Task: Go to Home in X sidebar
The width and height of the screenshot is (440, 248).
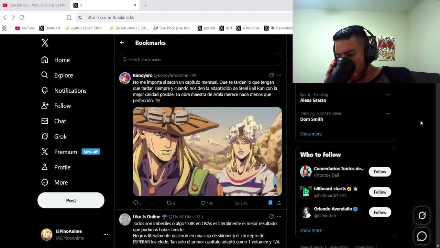Action: 55,60
